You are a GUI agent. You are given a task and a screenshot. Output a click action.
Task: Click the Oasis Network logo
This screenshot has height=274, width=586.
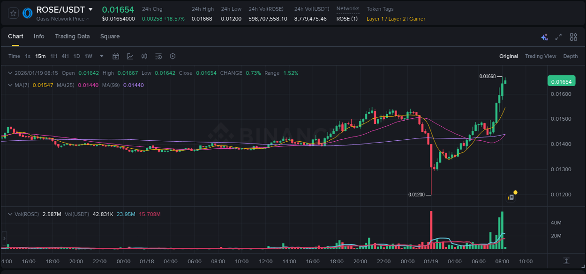27,12
